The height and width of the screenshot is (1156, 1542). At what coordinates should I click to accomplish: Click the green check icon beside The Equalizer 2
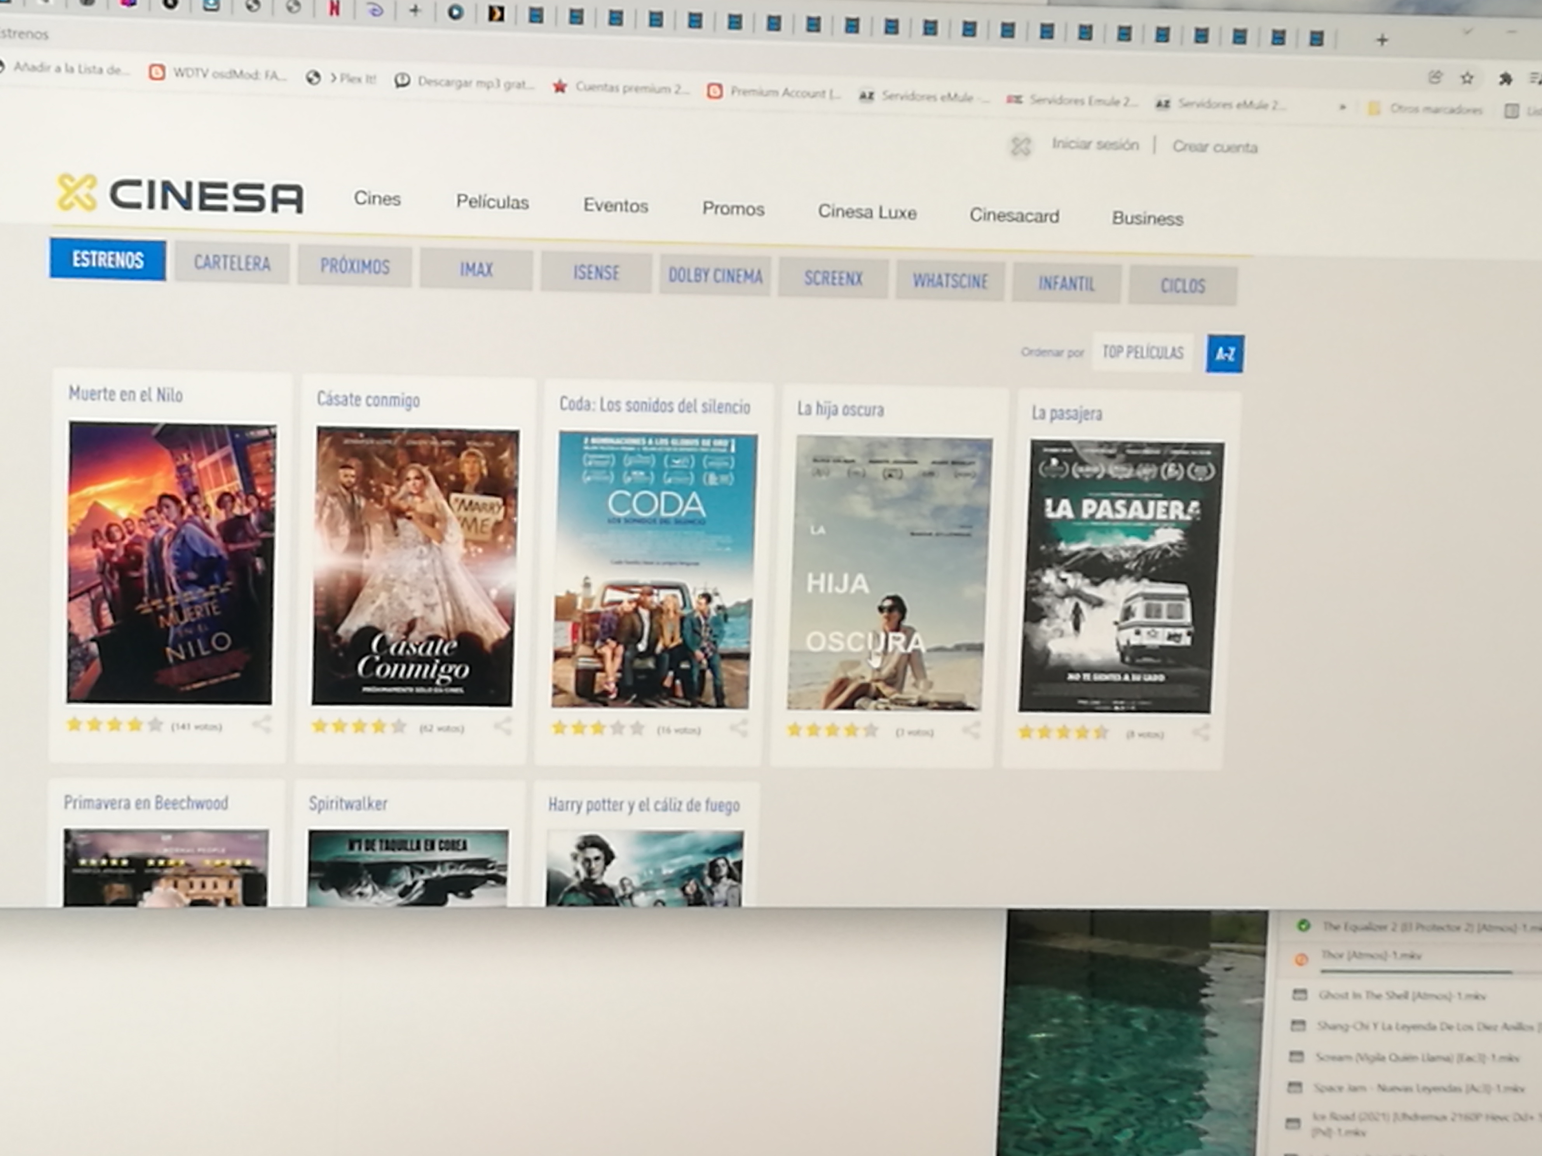[x=1303, y=926]
